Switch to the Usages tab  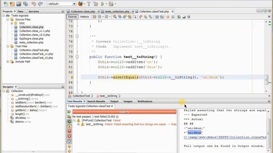click(128, 101)
